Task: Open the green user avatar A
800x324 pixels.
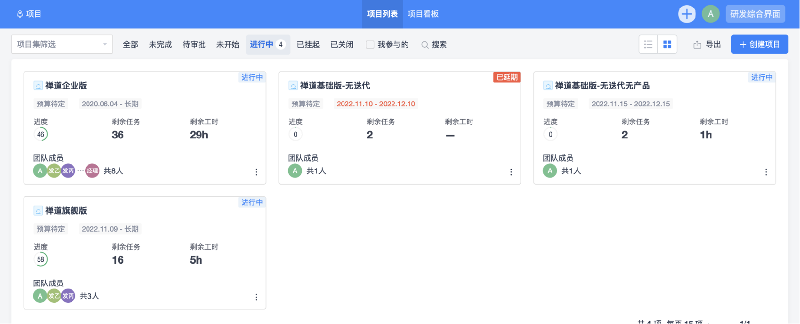Action: coord(711,14)
